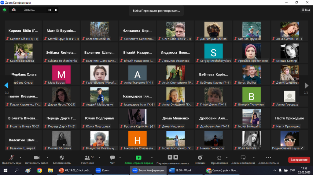This screenshot has width=313, height=175.
Task: Open the Чат chat panel
Action: (112, 158)
